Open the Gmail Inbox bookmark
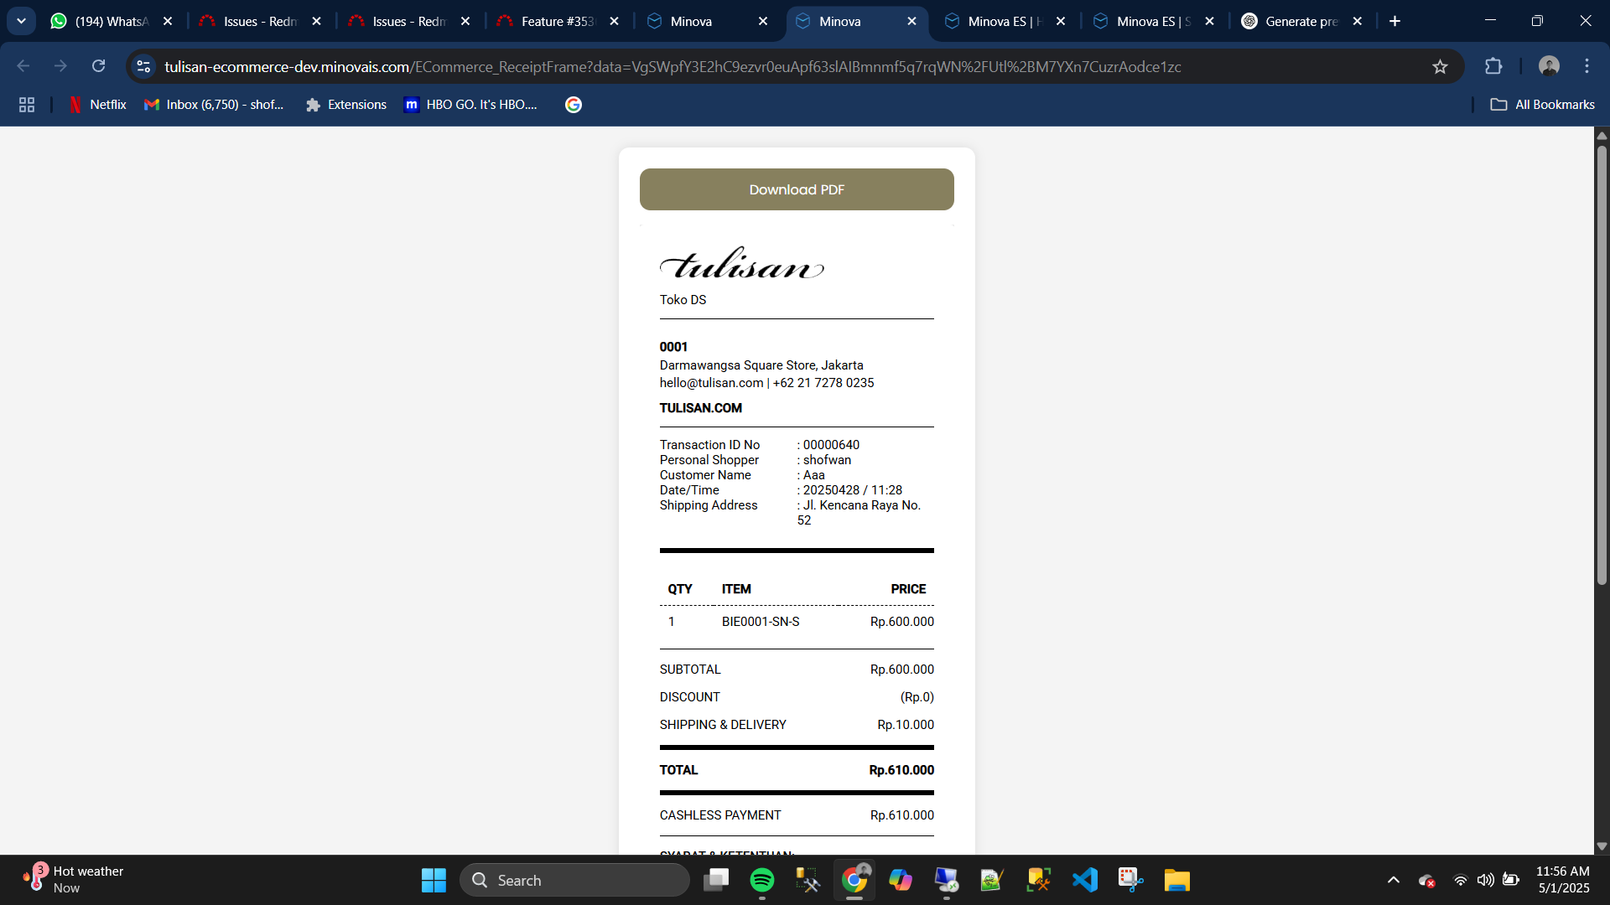The height and width of the screenshot is (905, 1610). [x=214, y=105]
